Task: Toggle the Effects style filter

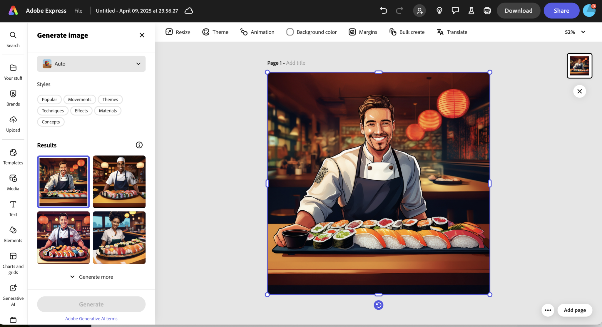Action: pyautogui.click(x=81, y=110)
